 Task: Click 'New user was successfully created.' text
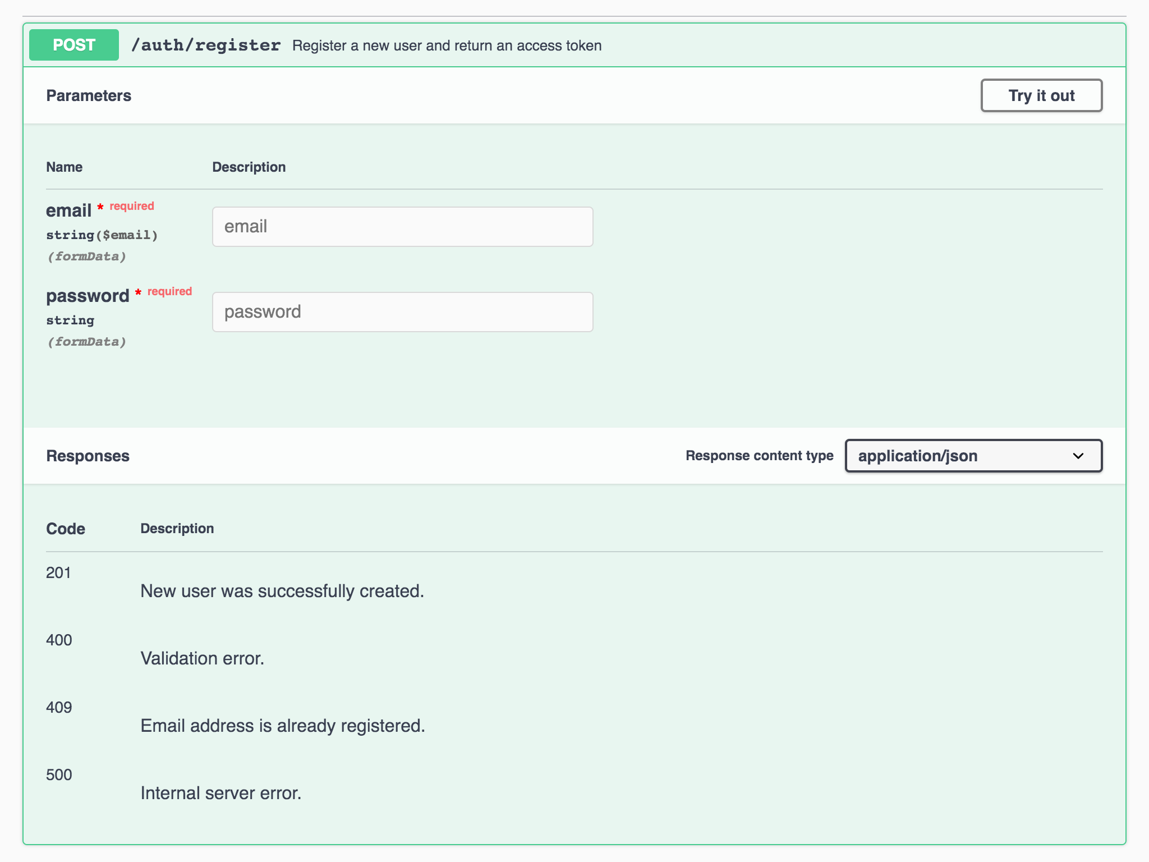click(282, 591)
